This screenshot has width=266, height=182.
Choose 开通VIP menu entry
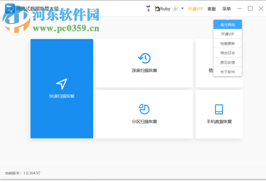click(x=228, y=34)
